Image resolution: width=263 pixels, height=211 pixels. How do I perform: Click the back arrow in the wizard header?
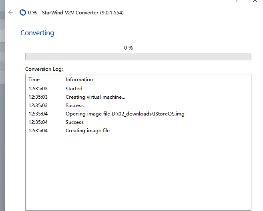(11, 13)
